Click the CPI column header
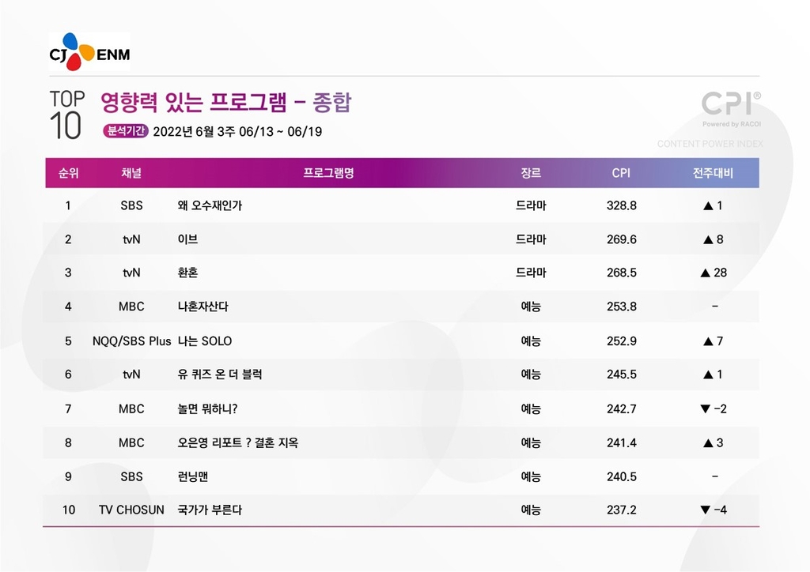 [x=621, y=173]
